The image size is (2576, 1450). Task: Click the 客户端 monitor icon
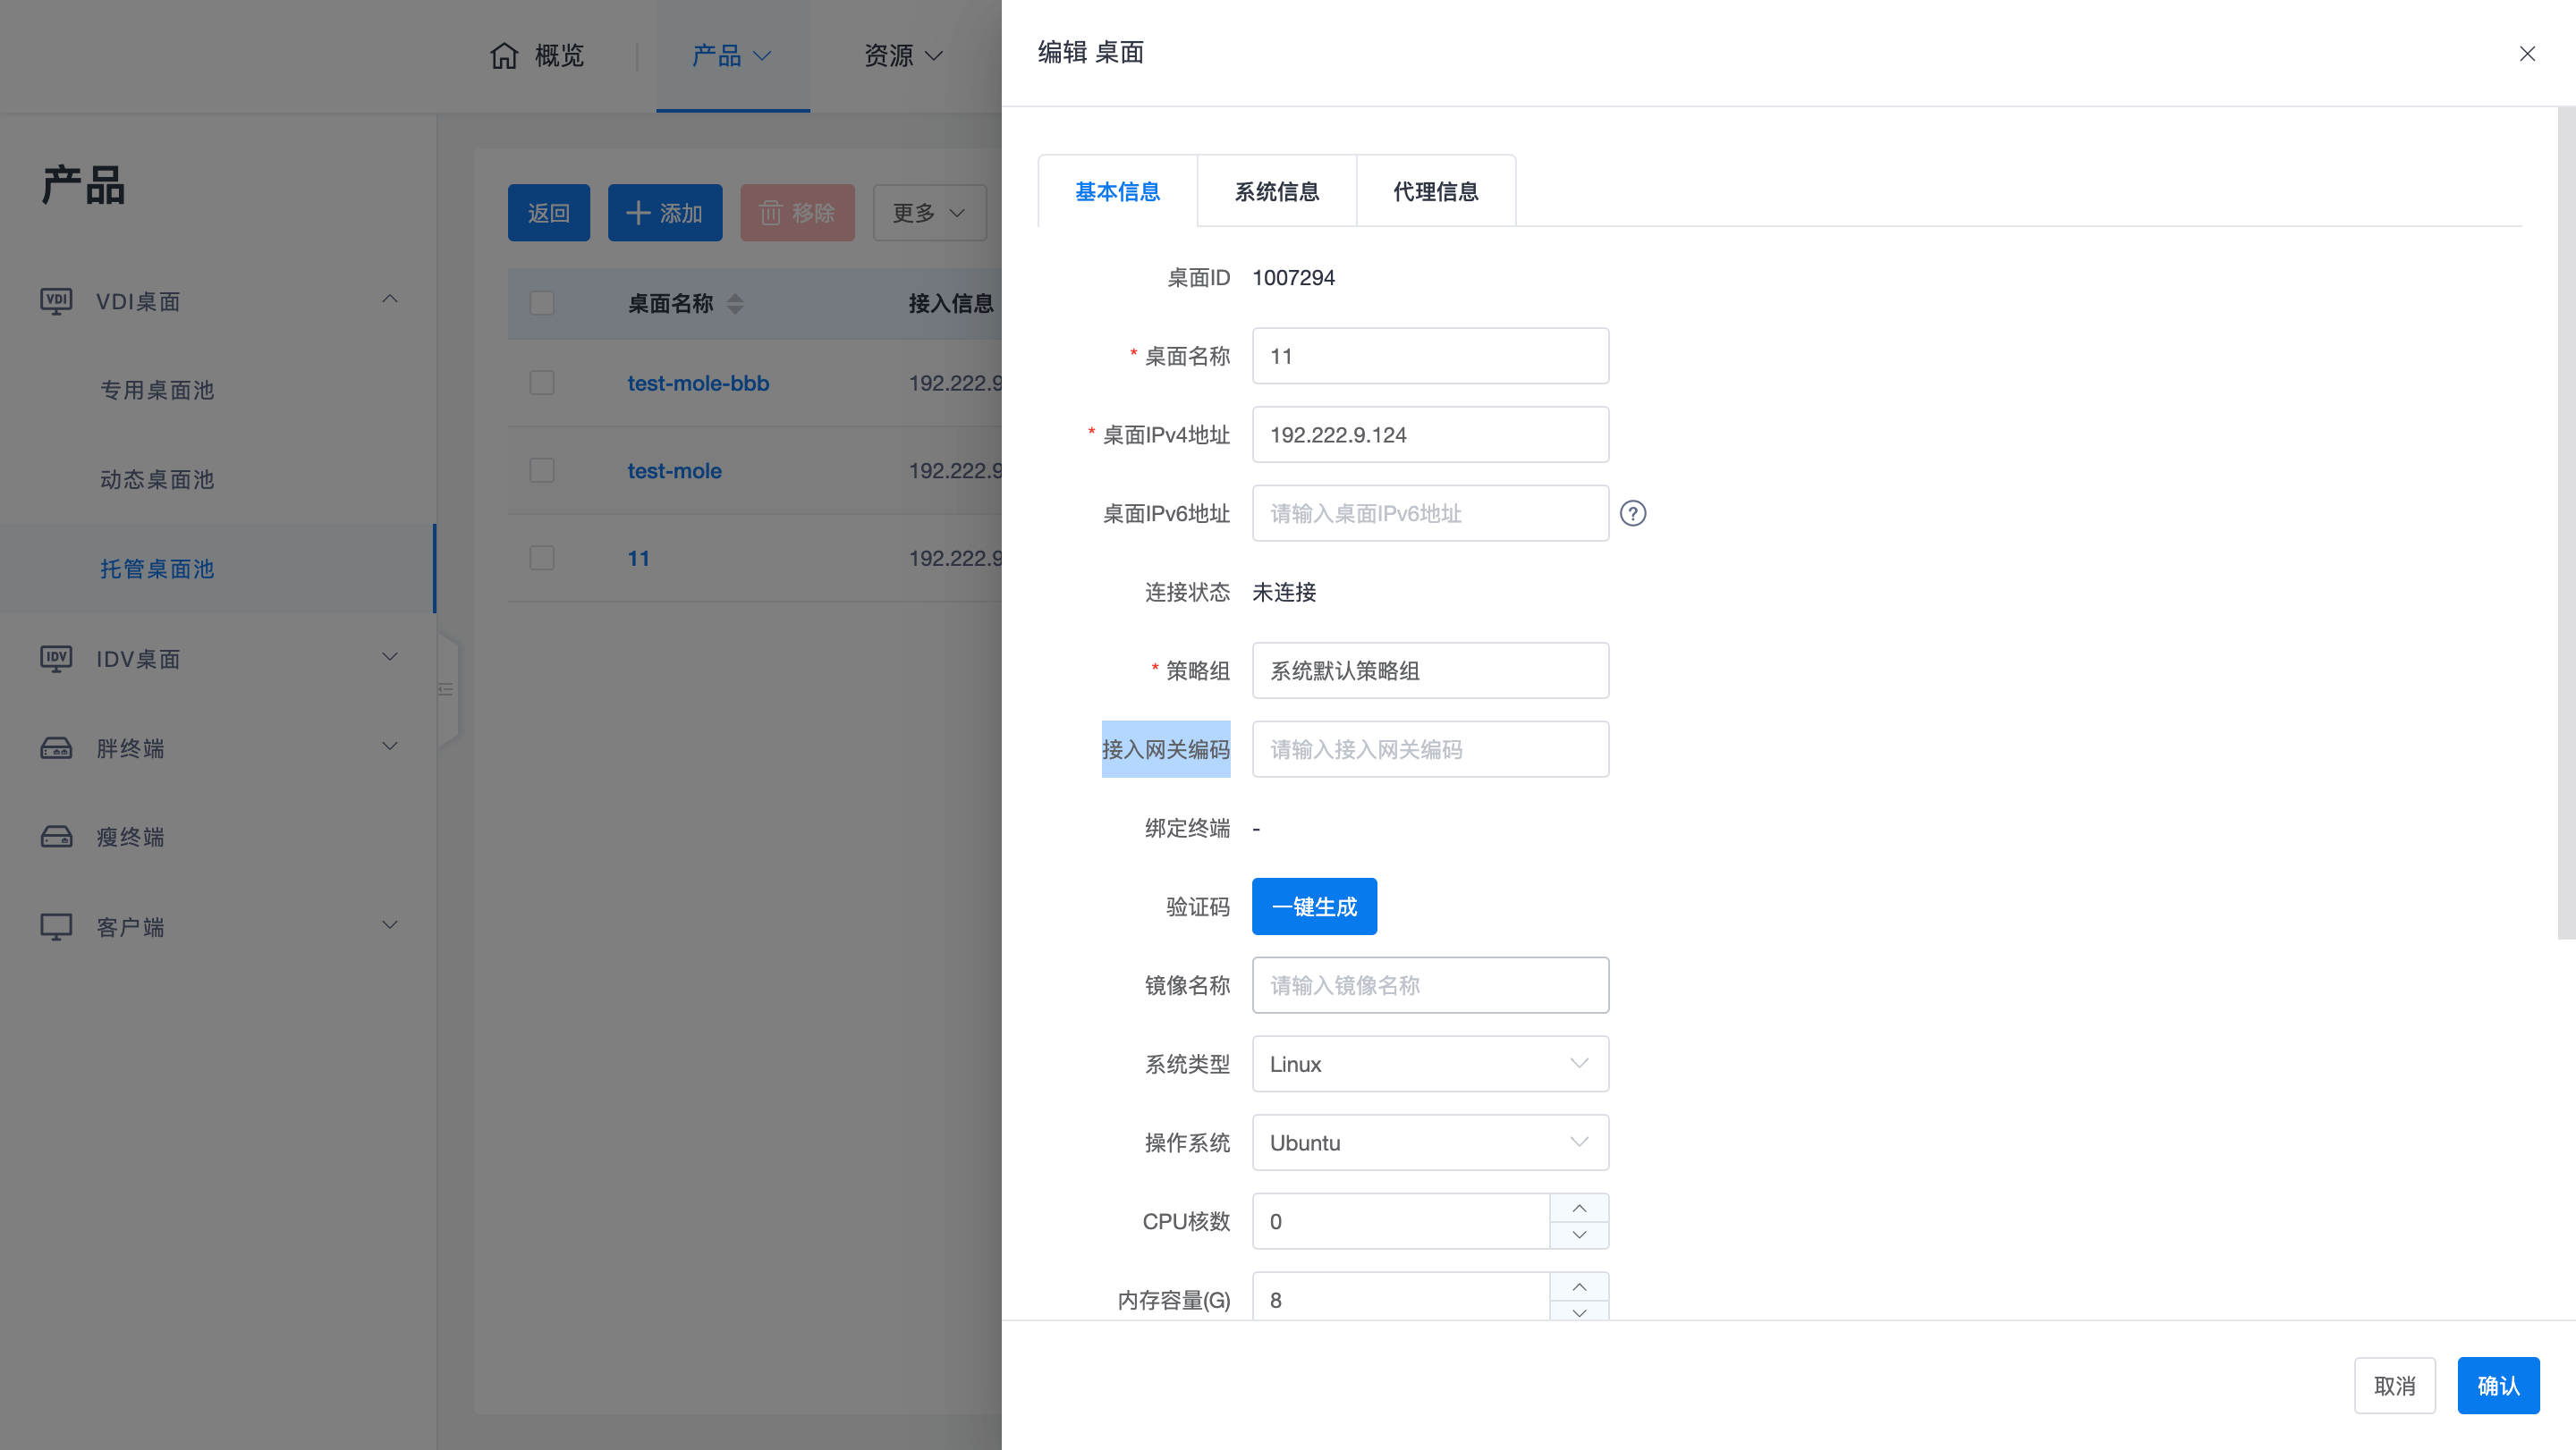click(x=56, y=926)
